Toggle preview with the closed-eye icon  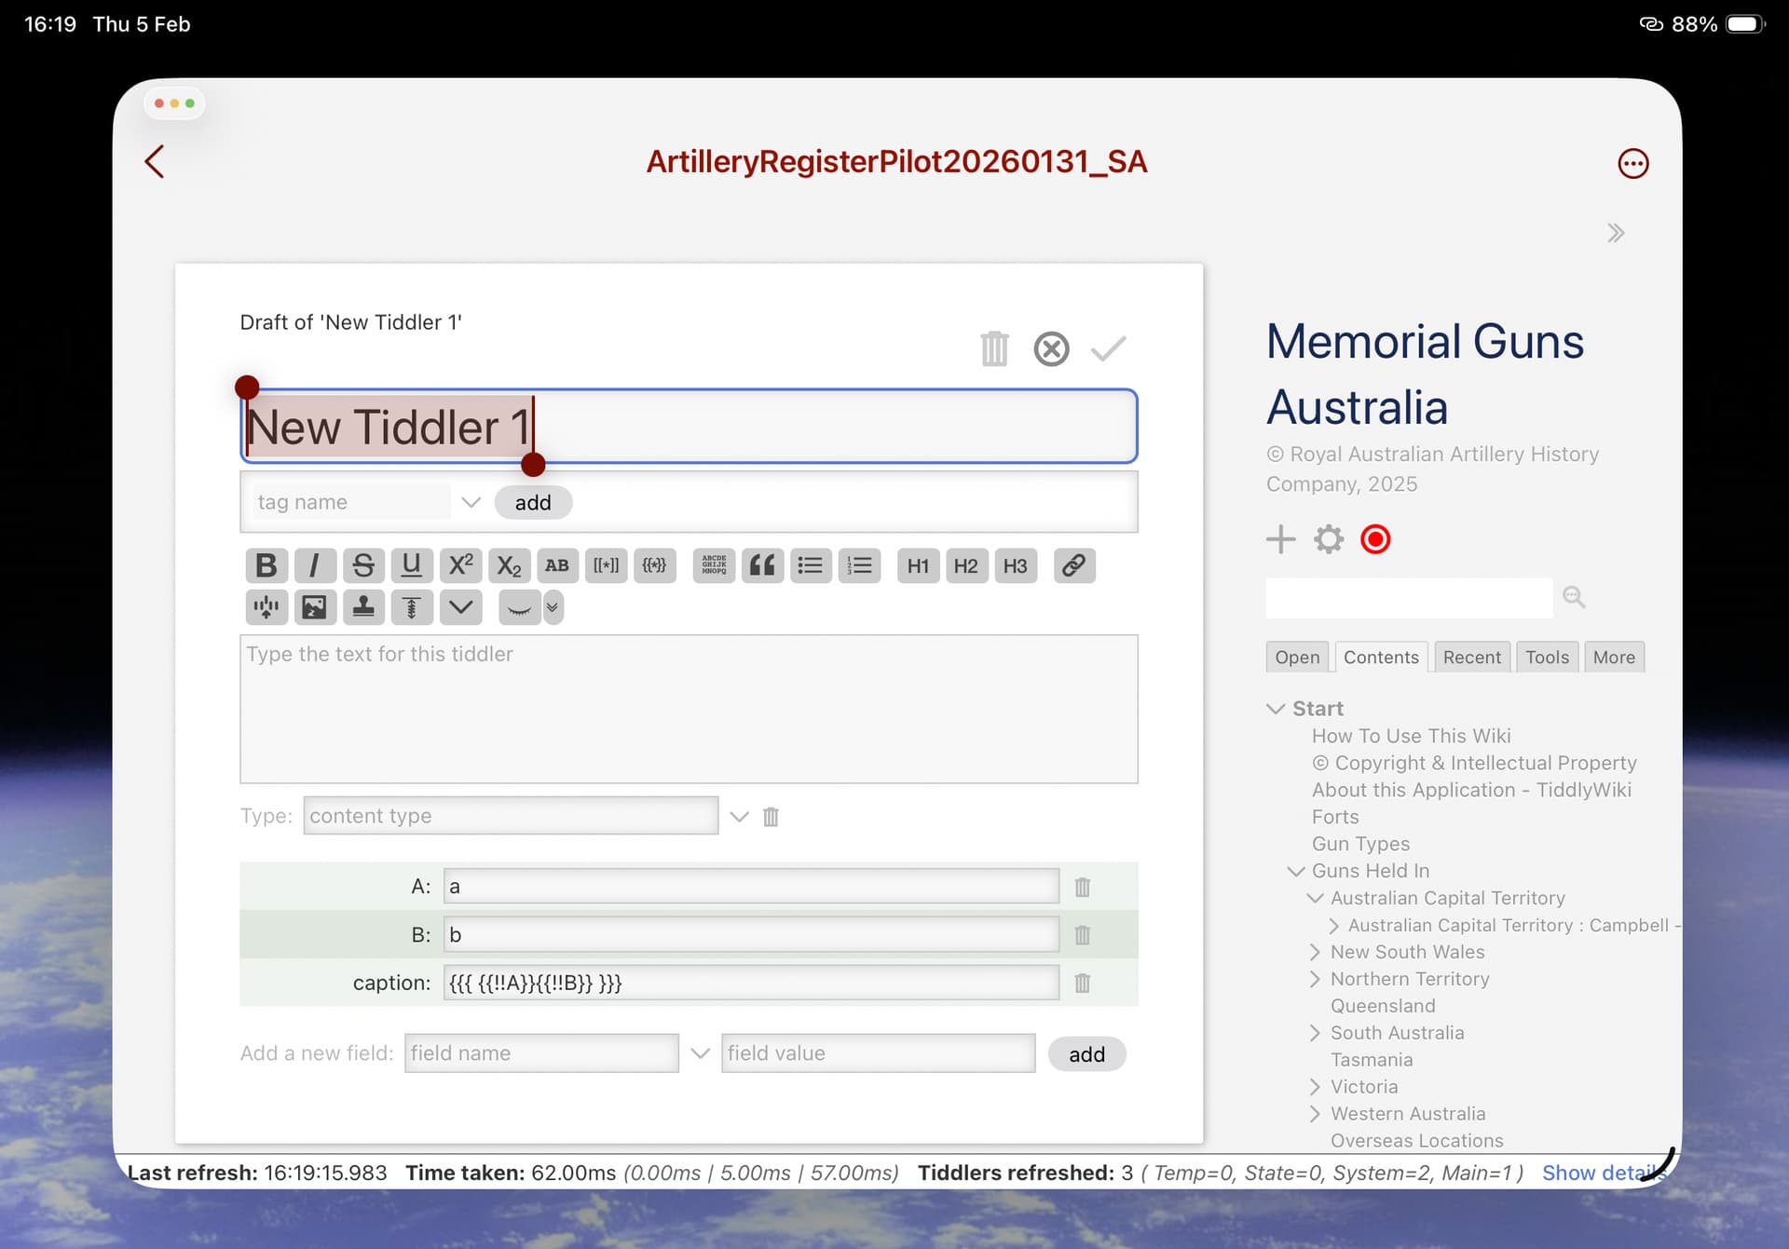click(x=519, y=607)
